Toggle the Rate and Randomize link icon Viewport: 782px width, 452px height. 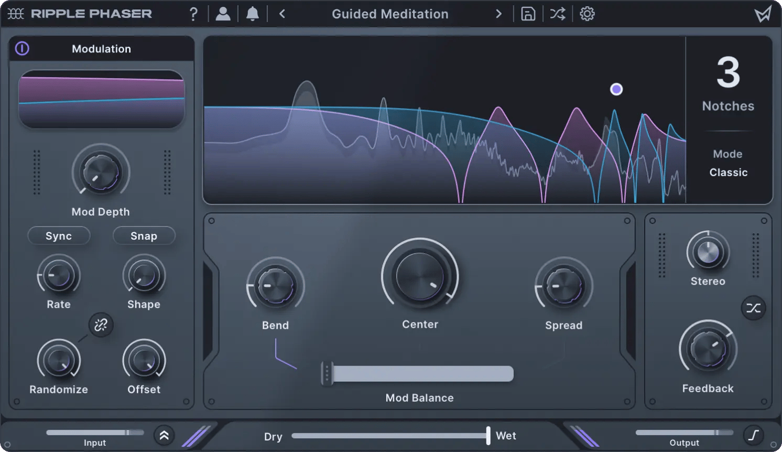tap(101, 325)
